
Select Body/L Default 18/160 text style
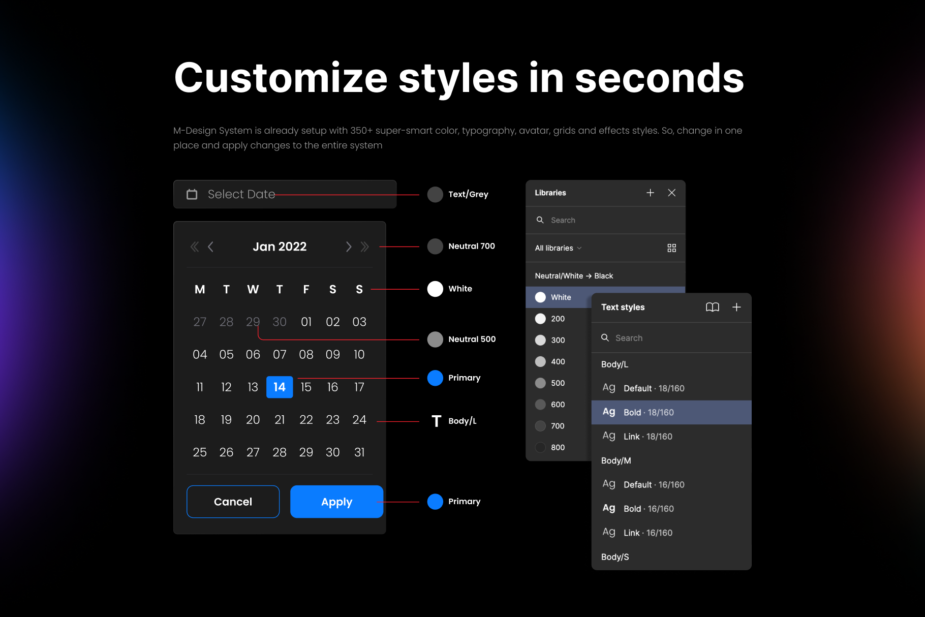[671, 388]
